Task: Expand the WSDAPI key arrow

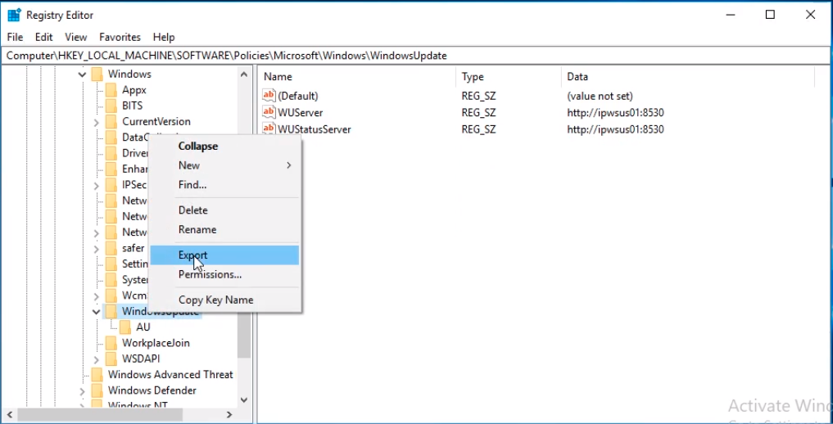Action: click(97, 359)
